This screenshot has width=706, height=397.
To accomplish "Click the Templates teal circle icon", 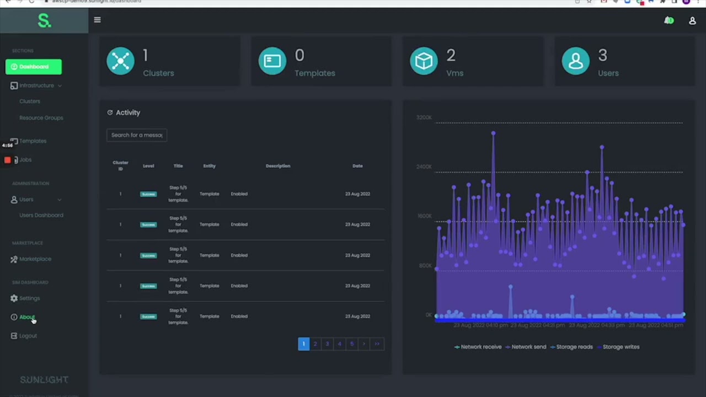I will [x=272, y=61].
